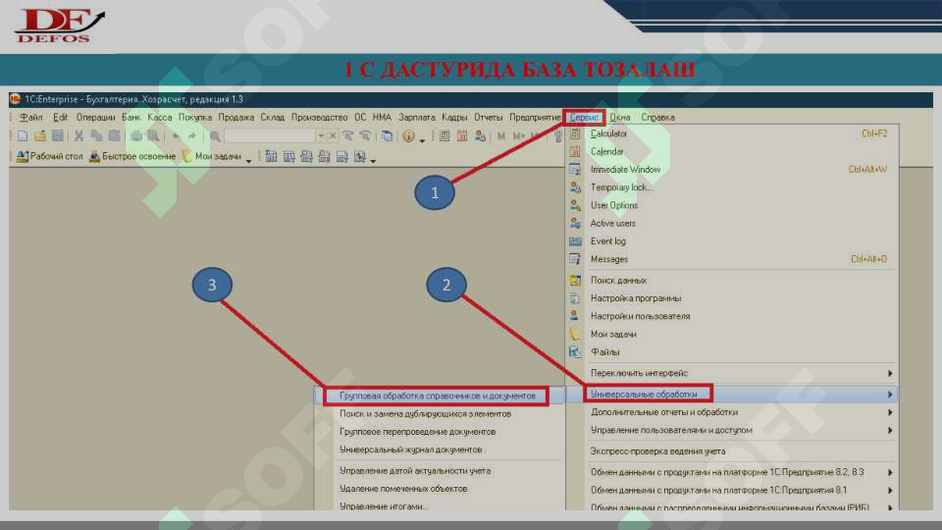Expand the Предприятия 8.1 exchange submenu arrow
This screenshot has height=530, width=942.
pyautogui.click(x=890, y=491)
